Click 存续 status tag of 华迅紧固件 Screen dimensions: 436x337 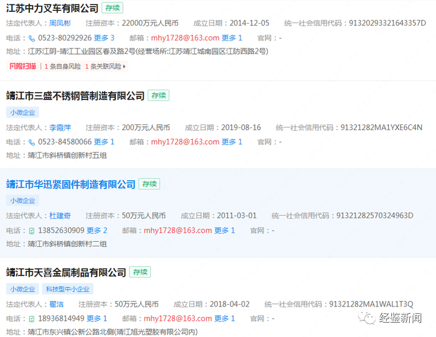point(149,184)
